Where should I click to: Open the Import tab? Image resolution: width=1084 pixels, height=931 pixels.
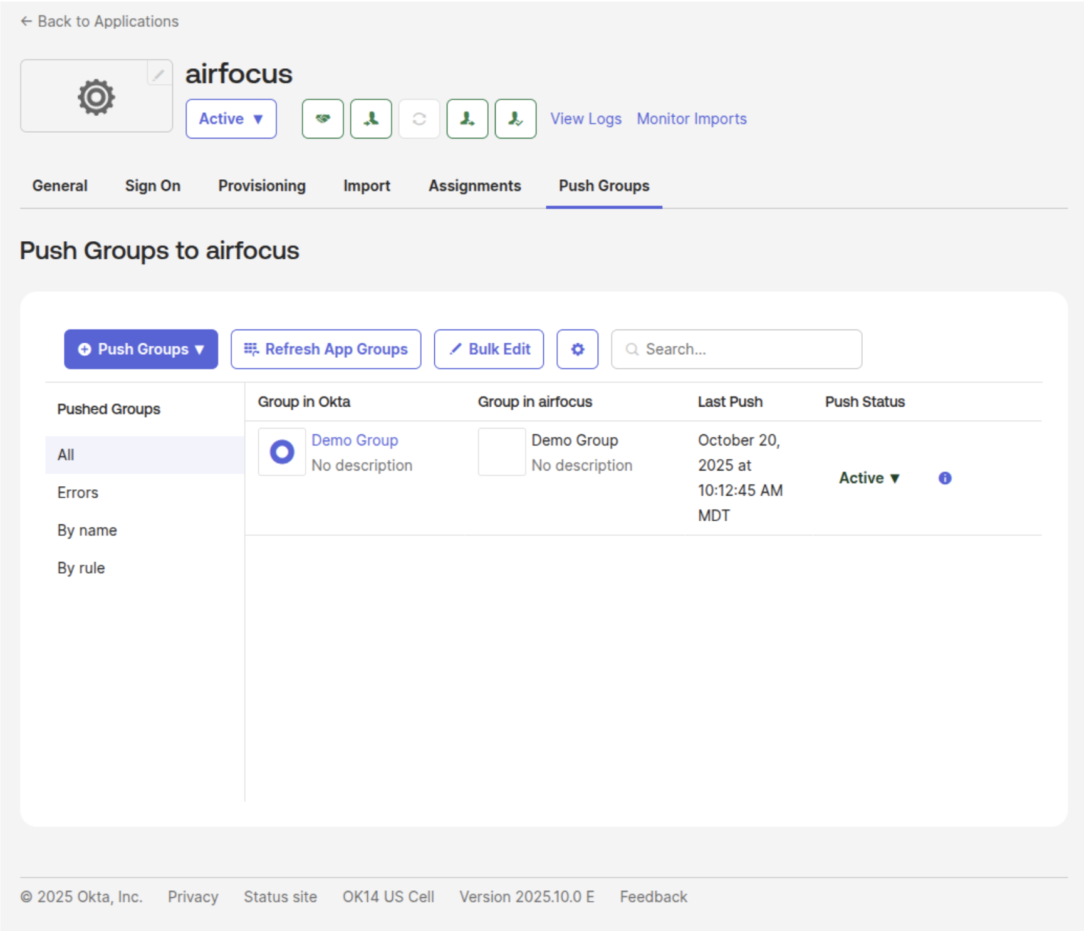click(367, 186)
